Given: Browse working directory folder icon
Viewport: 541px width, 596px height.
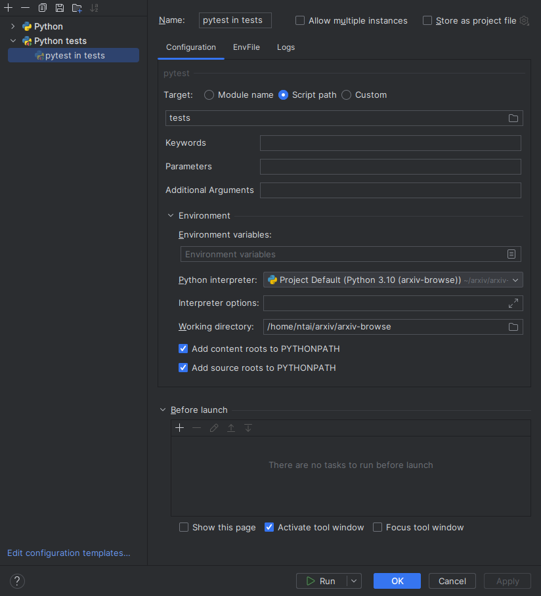Looking at the screenshot, I should pos(513,327).
